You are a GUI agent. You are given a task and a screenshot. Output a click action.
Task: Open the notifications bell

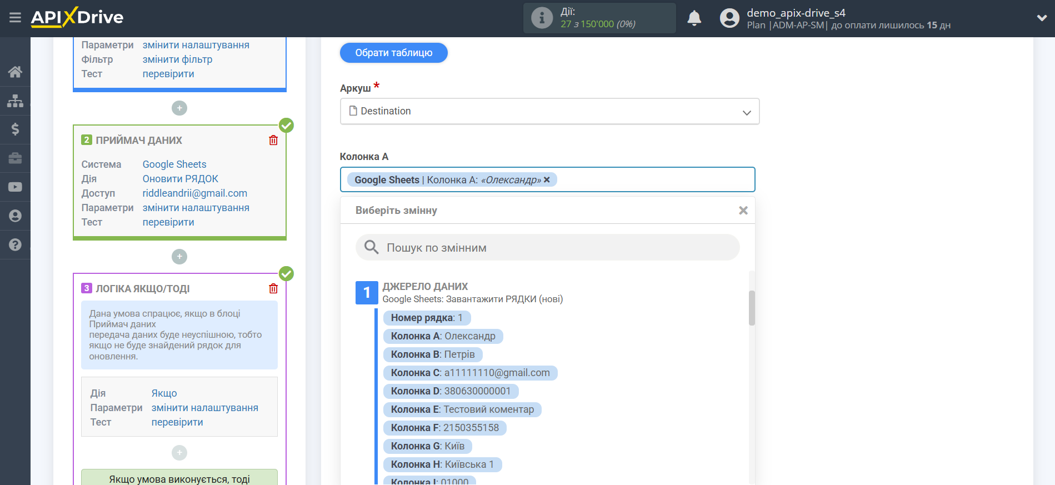click(x=694, y=18)
